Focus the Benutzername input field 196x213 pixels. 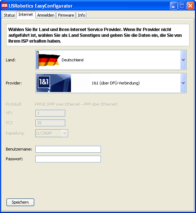68,149
